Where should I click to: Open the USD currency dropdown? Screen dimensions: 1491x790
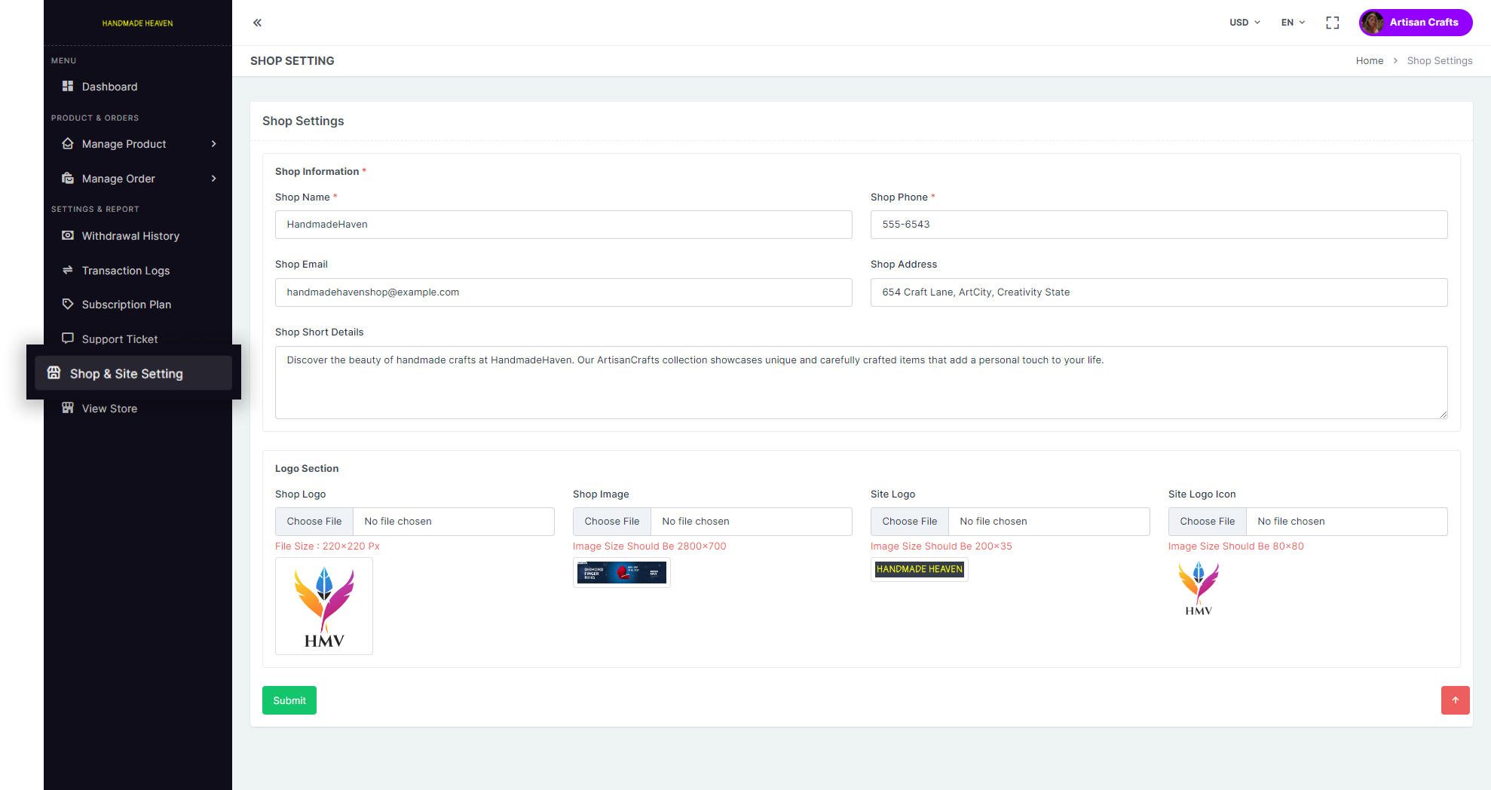click(x=1245, y=23)
